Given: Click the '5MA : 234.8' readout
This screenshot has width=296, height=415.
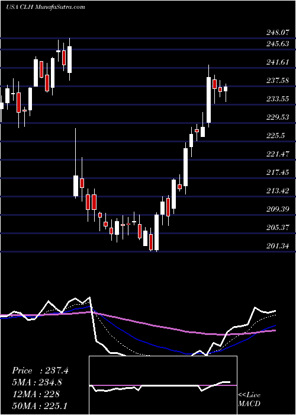Looking at the screenshot, I should (x=38, y=382).
